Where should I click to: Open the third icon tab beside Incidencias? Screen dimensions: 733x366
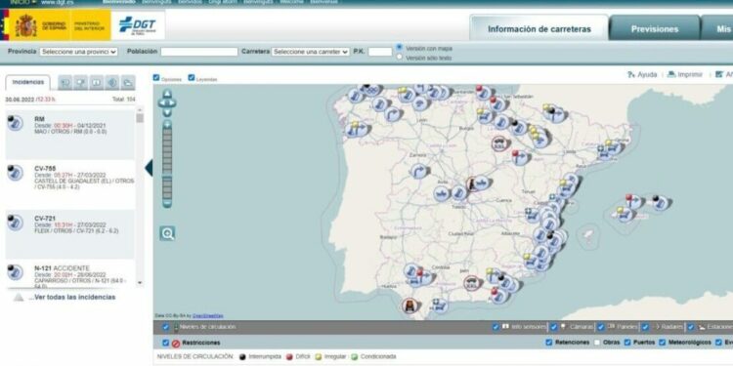(97, 83)
